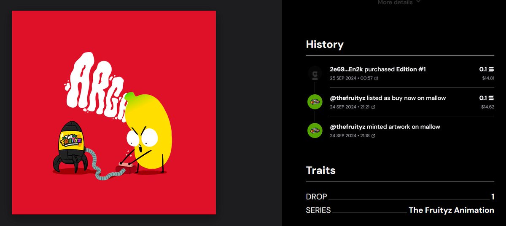Click the Traits section heading
Screen dimensions: 506x226
point(321,170)
